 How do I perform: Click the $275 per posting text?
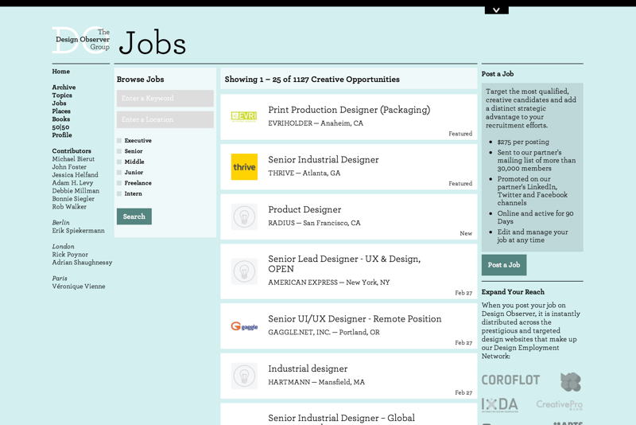tap(523, 142)
